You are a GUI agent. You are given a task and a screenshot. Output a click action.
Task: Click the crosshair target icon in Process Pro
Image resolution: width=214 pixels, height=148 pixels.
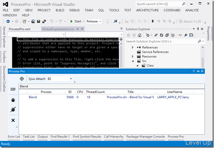(22, 79)
